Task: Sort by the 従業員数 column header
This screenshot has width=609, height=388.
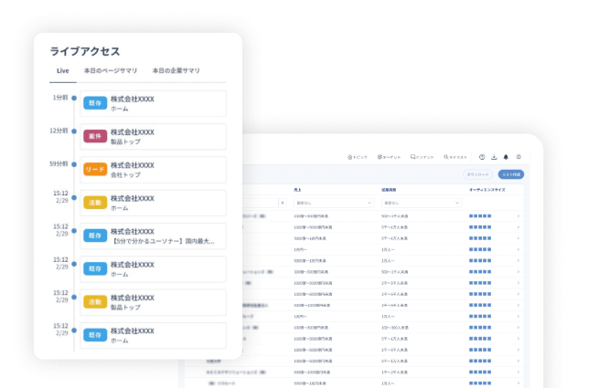Action: click(x=389, y=190)
